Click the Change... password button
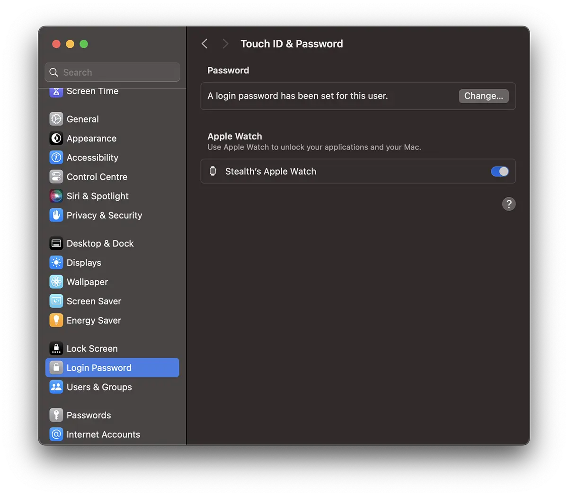 click(484, 96)
